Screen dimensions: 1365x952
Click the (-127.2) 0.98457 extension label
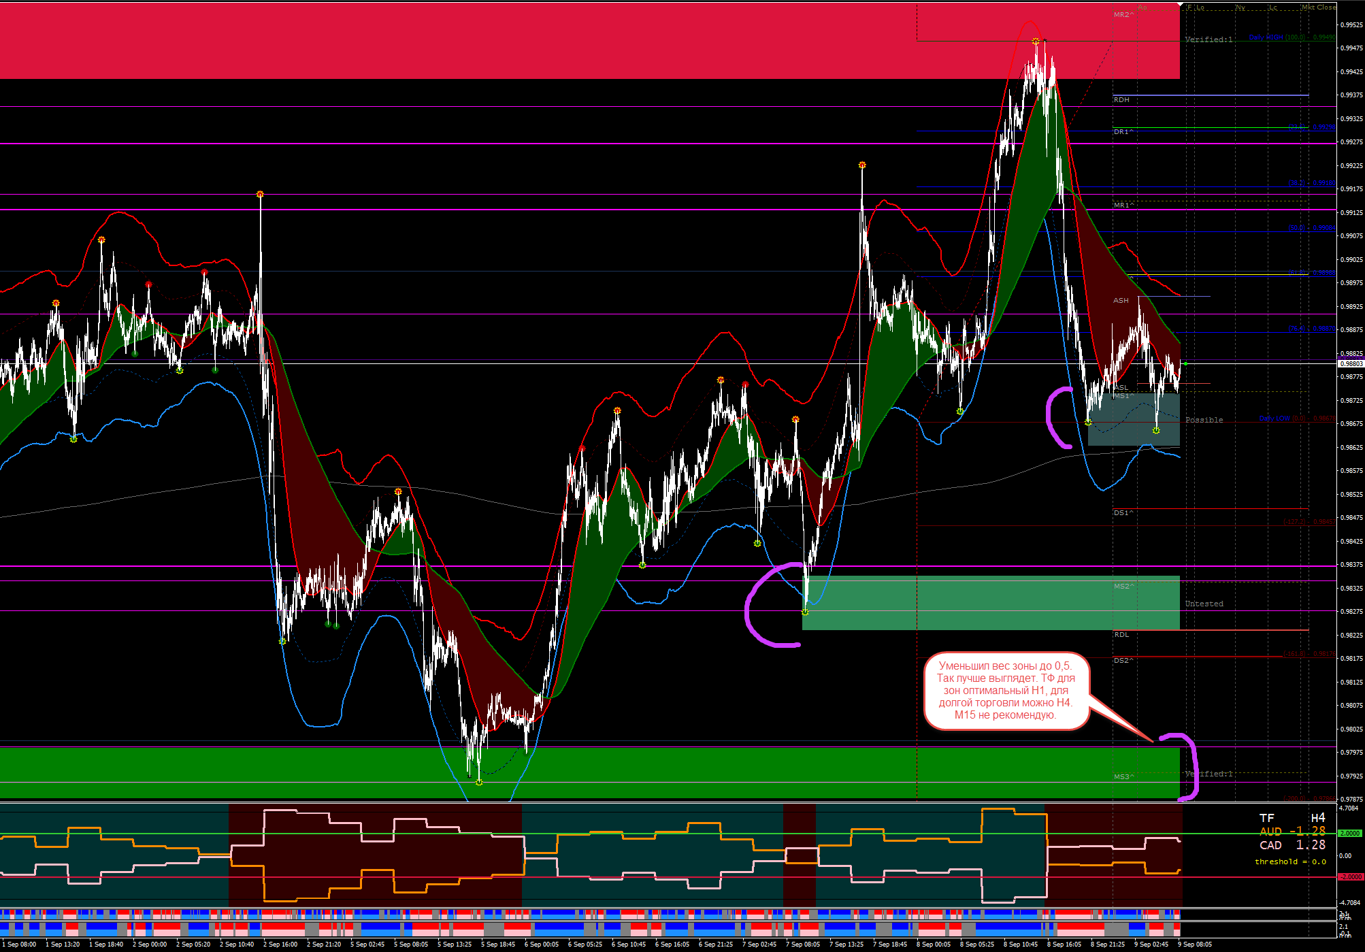click(1309, 522)
